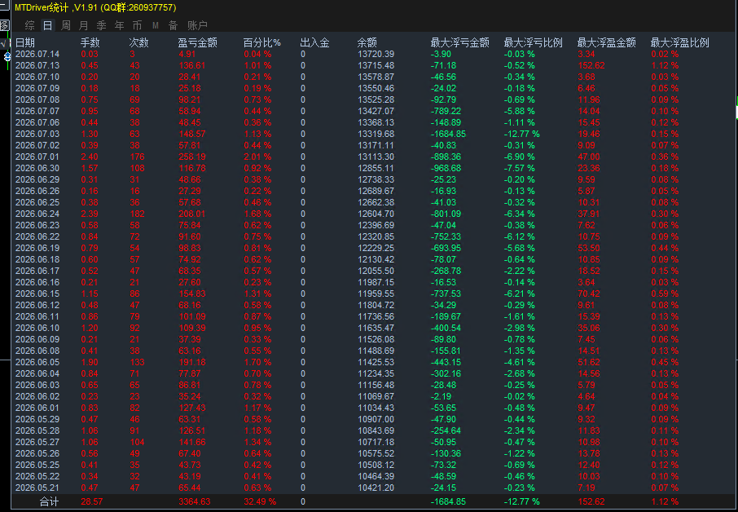Select the 2026.07.13 date cell
Image resolution: width=738 pixels, height=512 pixels.
[x=37, y=65]
